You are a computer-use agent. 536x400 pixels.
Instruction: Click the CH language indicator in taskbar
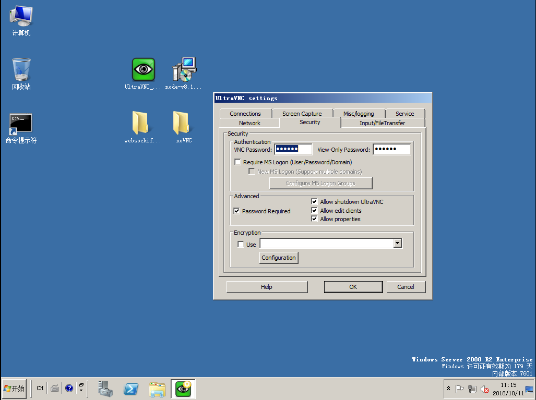point(40,389)
